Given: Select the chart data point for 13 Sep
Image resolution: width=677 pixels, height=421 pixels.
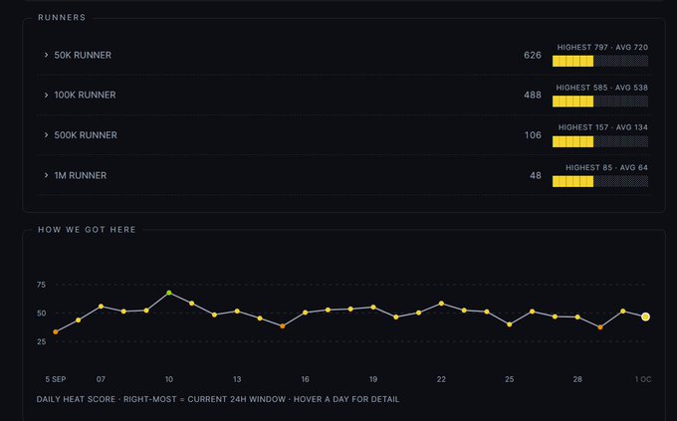Looking at the screenshot, I should pyautogui.click(x=237, y=311).
